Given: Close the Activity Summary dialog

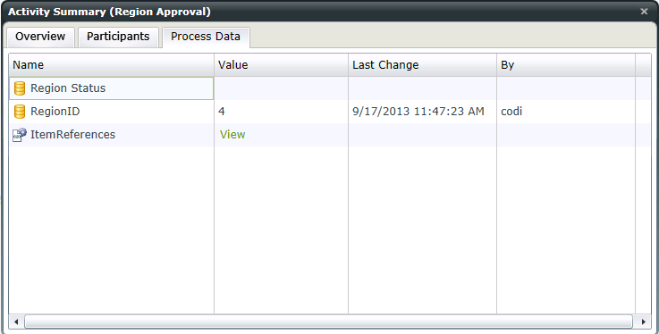Looking at the screenshot, I should (x=644, y=12).
